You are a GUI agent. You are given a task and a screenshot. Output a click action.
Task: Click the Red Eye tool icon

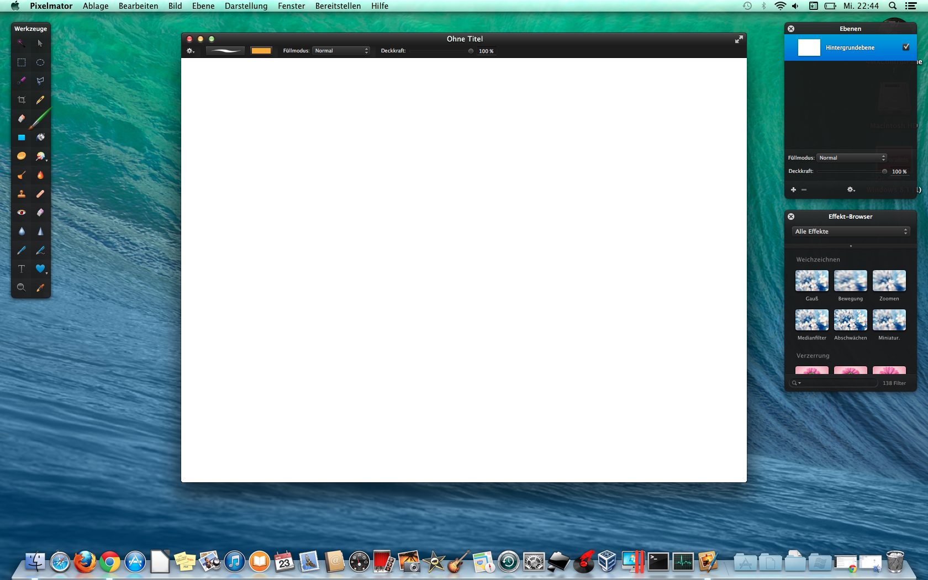[x=22, y=213]
